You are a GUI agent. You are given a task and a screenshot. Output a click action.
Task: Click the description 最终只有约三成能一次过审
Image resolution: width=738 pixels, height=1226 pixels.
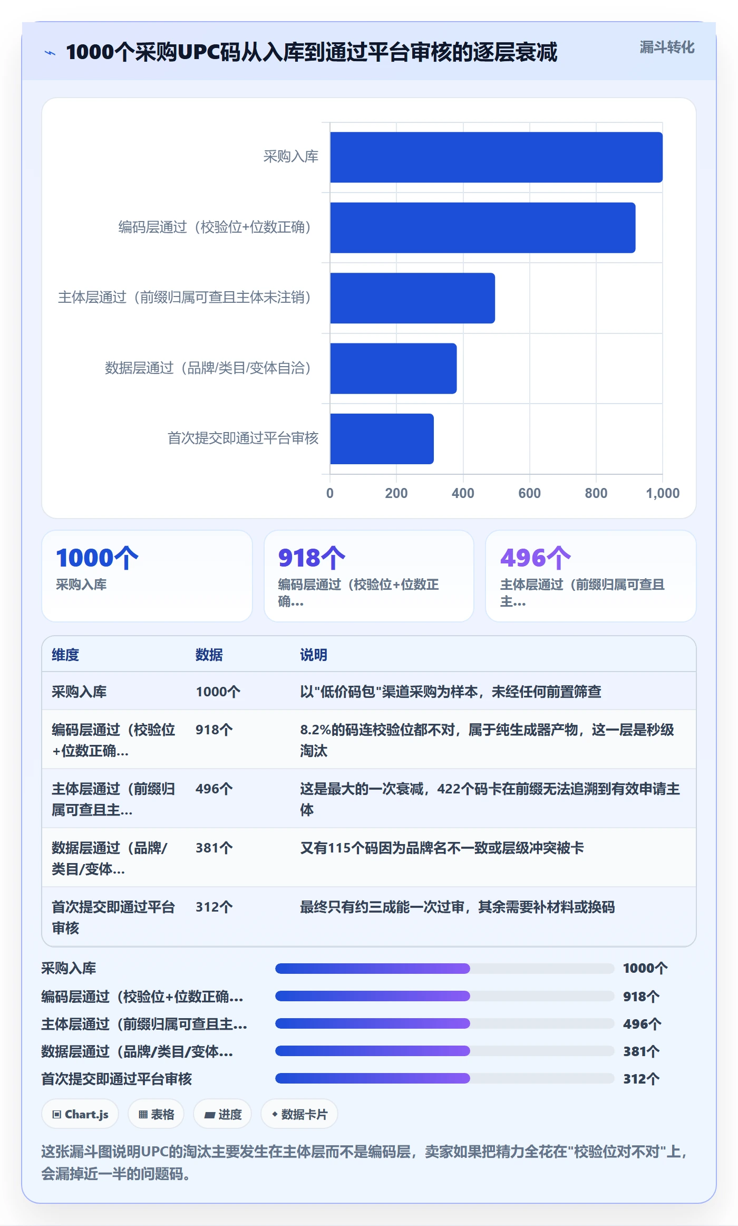coord(458,907)
